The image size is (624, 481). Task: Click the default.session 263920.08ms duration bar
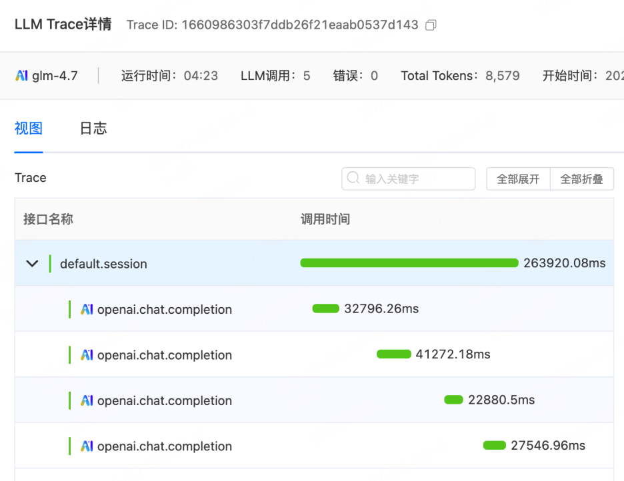coord(409,262)
